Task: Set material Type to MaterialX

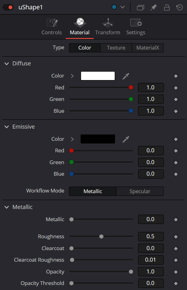Action: pyautogui.click(x=148, y=48)
